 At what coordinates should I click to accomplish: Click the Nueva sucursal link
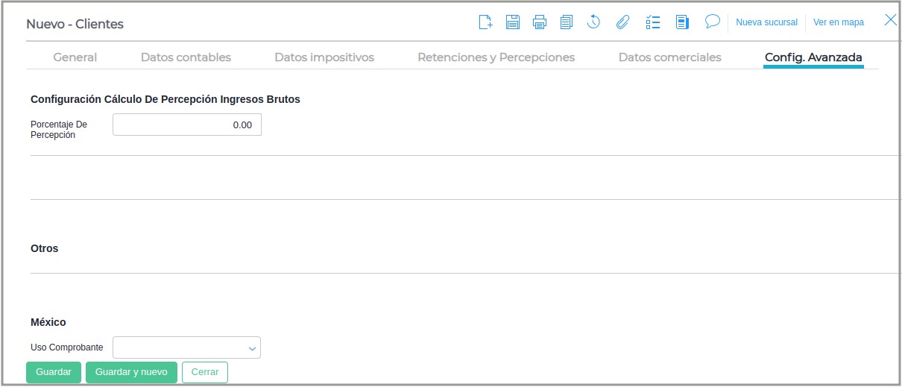coord(766,22)
